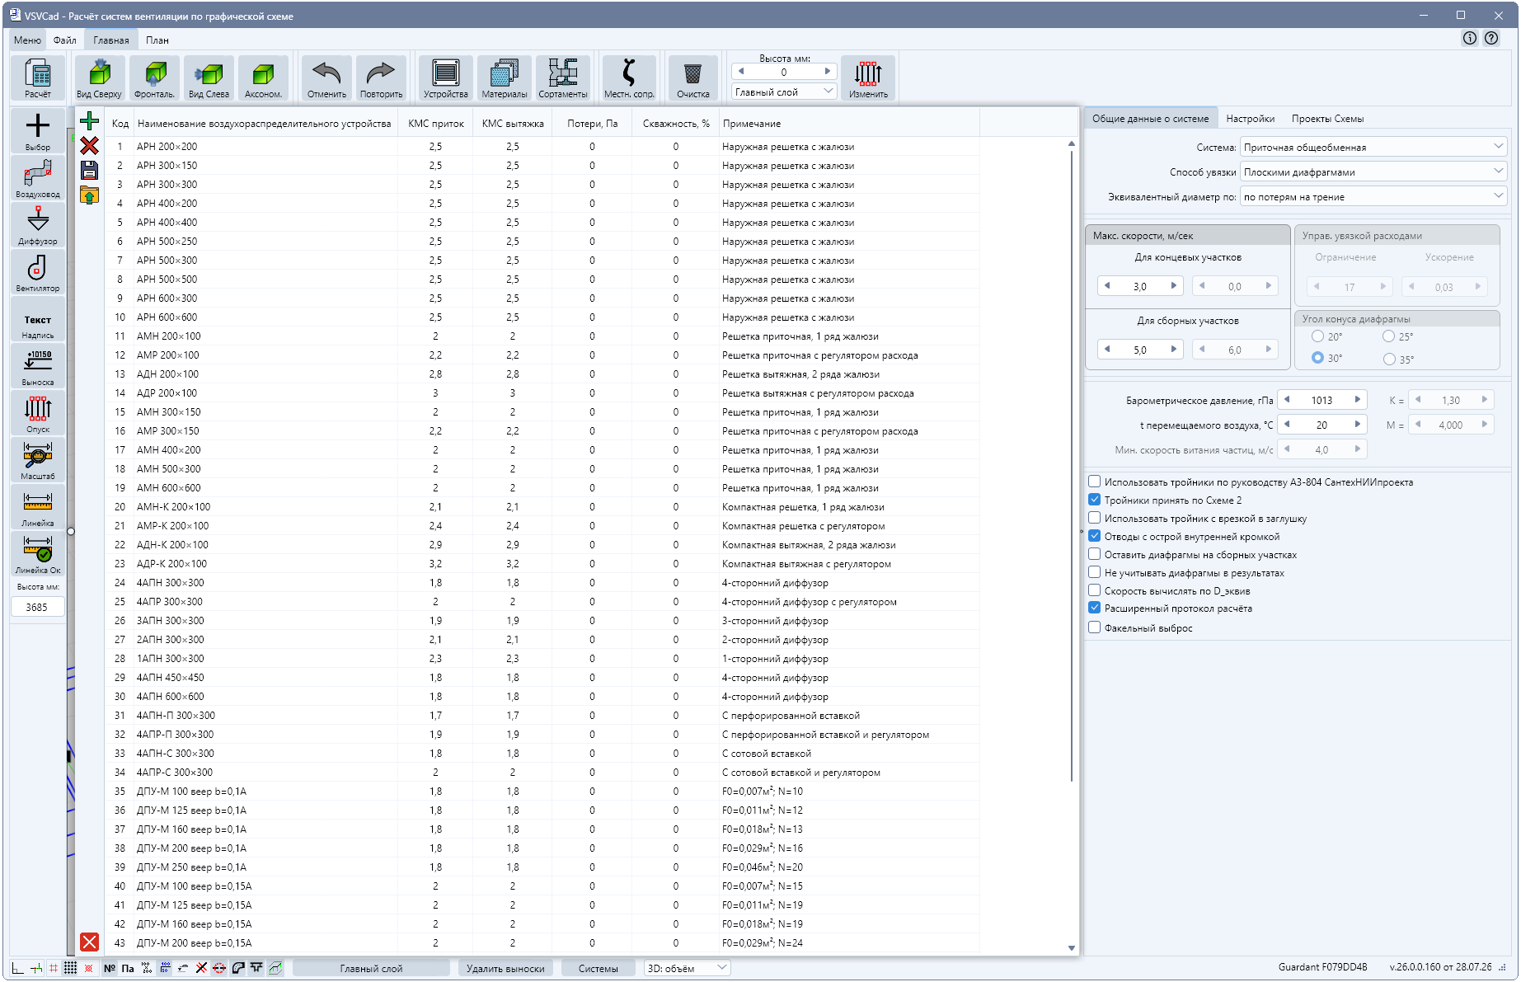
Task: Open the Меню menu
Action: click(x=27, y=40)
